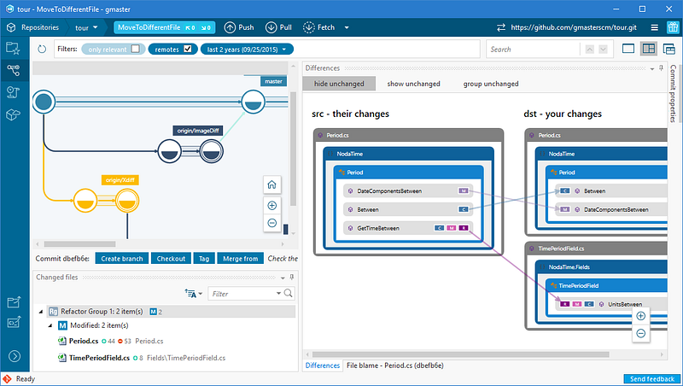Click the Send feedback button

click(651, 379)
